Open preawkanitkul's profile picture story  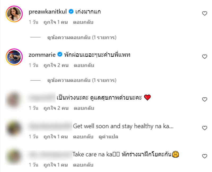click(14, 14)
